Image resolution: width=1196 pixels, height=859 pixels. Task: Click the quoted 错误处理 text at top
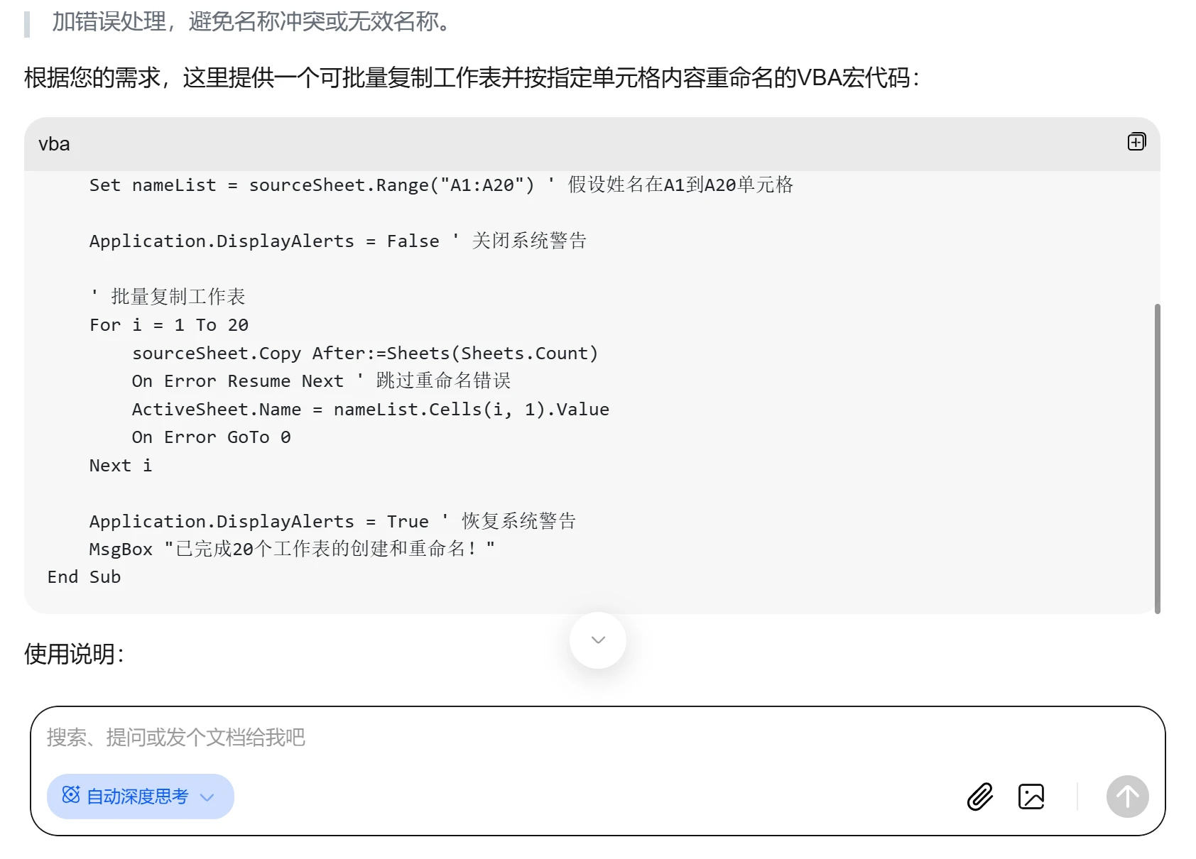pyautogui.click(x=249, y=23)
